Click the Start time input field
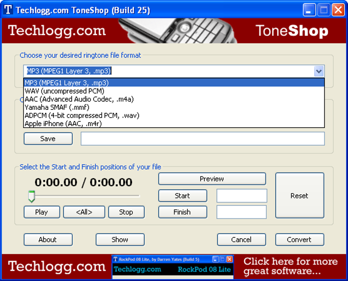This screenshot has width=348, height=281. [242, 196]
